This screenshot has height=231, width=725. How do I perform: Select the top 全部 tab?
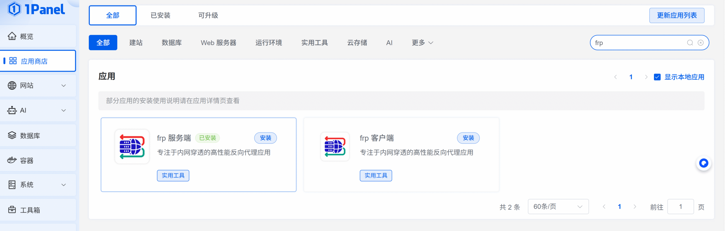113,15
